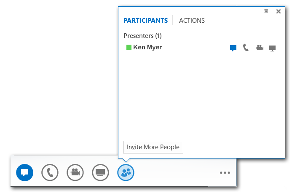
Task: Click blank area below Ken Myer's entry
Action: coord(198,97)
